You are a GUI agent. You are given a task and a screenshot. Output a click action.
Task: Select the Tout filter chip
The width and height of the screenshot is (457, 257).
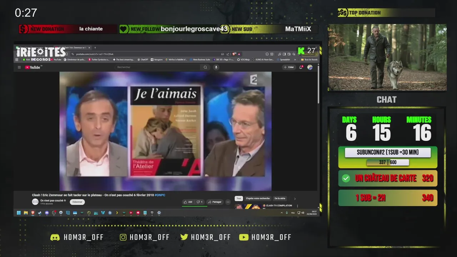239,198
